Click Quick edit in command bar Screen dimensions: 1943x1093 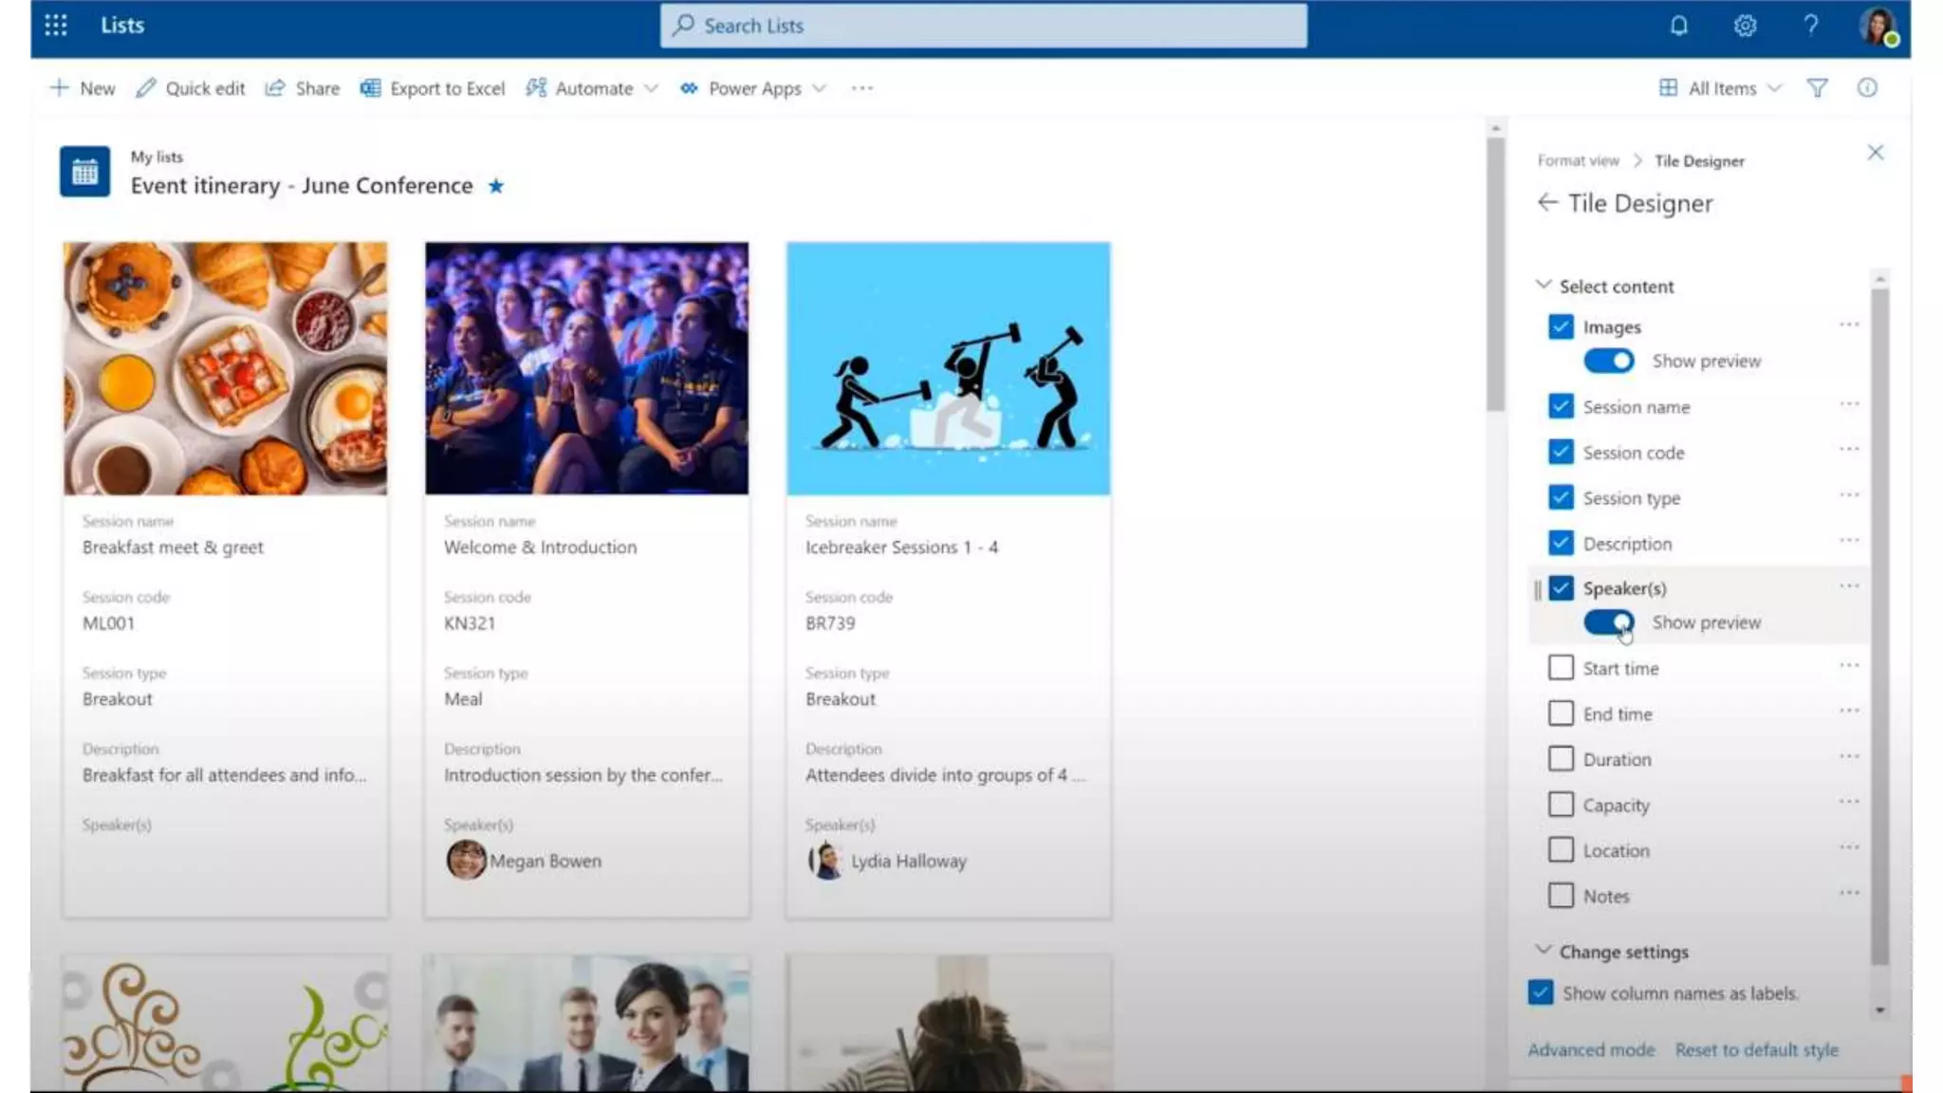191,88
